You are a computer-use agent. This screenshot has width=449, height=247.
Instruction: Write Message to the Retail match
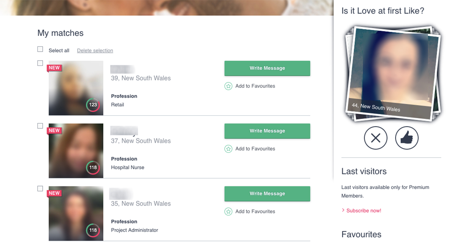[267, 68]
